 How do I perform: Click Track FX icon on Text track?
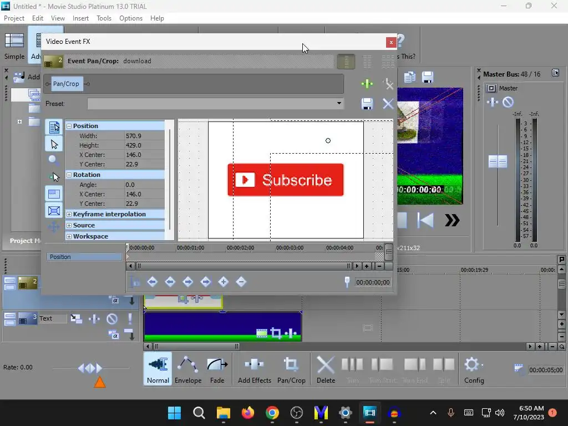[x=94, y=319]
